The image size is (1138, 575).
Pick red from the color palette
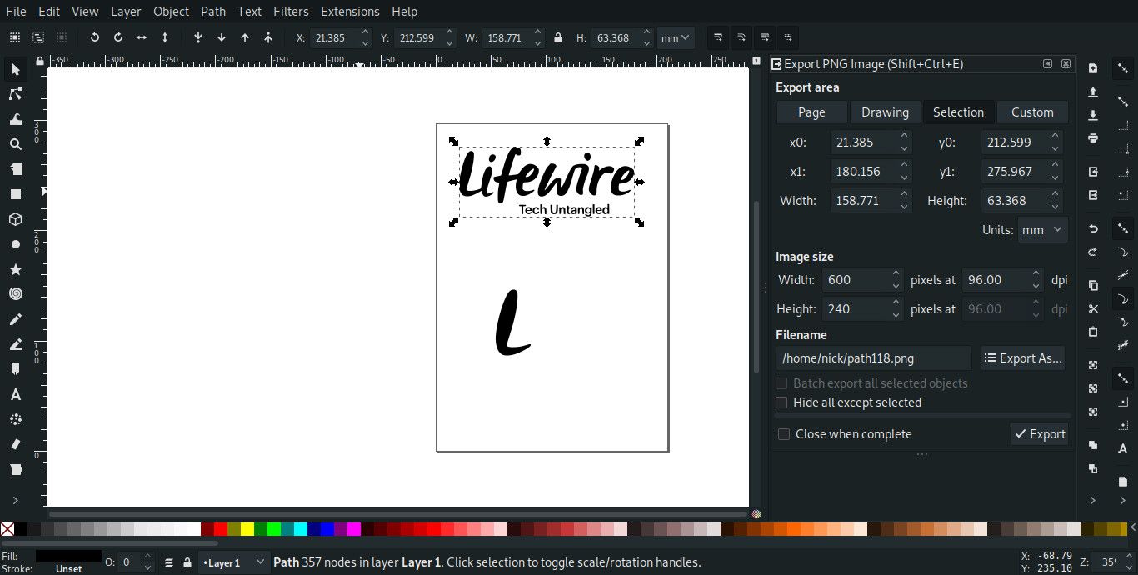tap(220, 528)
